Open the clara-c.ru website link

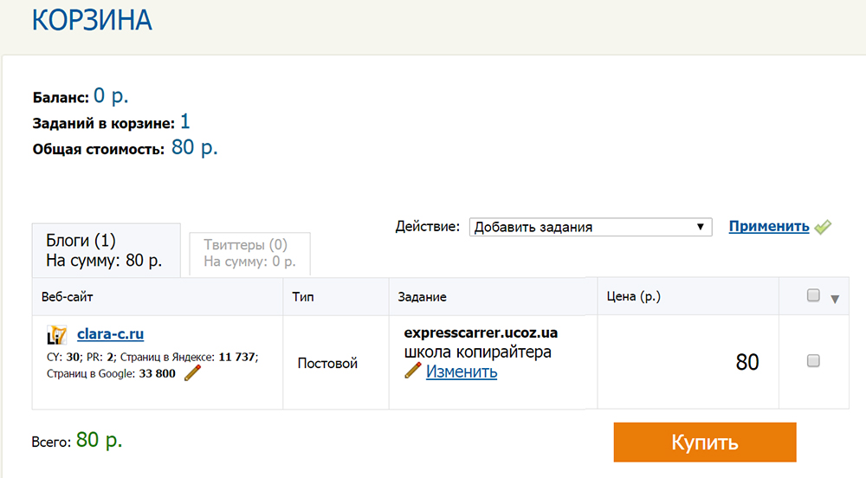[x=110, y=333]
